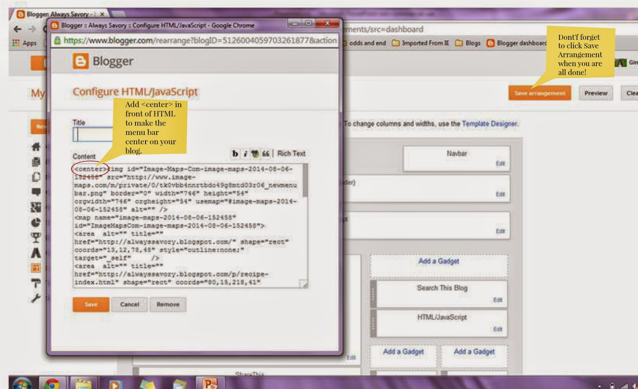This screenshot has width=638, height=389.
Task: Open the Template Designer link
Action: pos(490,124)
